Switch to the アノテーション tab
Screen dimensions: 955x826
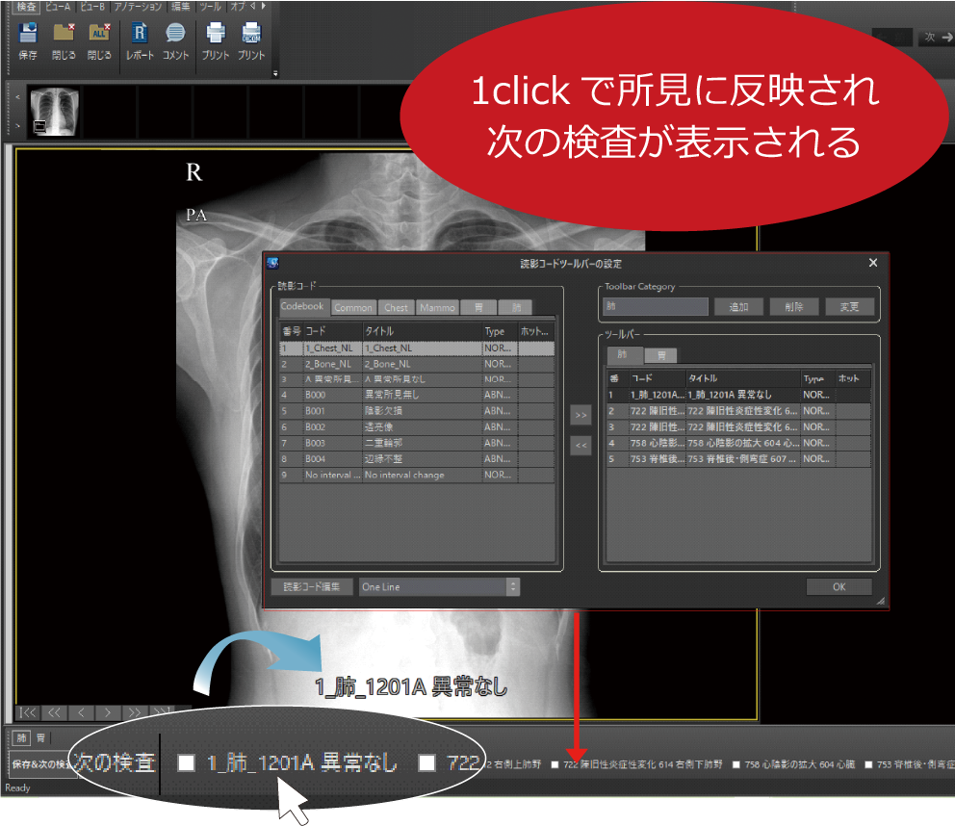coord(137,7)
